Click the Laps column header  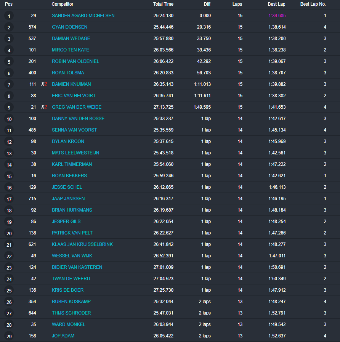point(237,4)
